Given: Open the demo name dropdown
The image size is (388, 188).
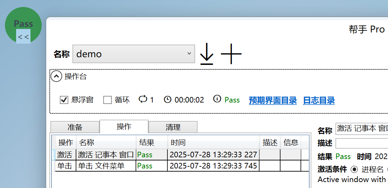Looking at the screenshot, I should point(134,54).
